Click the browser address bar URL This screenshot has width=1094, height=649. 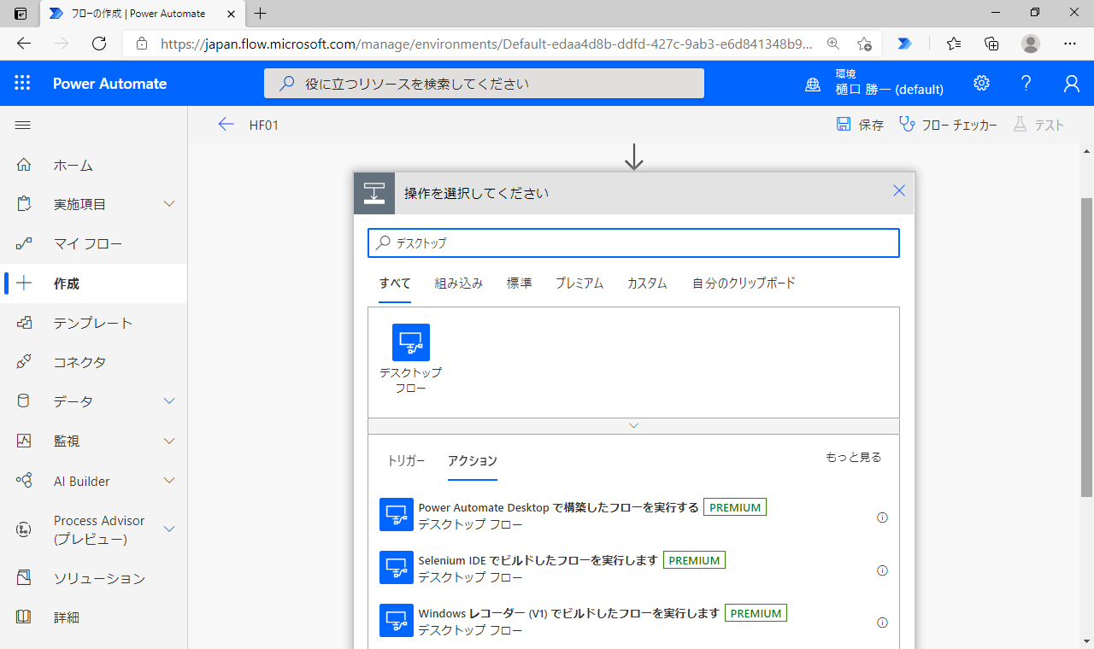[x=485, y=44]
